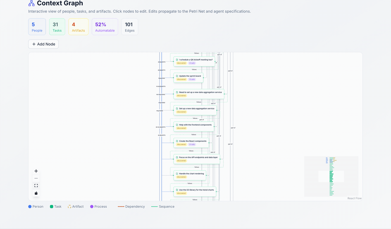This screenshot has height=229, width=391.
Task: Click the purple Process dot in the legend
Action: [91, 206]
